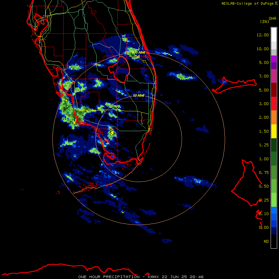The width and height of the screenshot is (279, 279).
Task: Click the Andros island outline
Action: click(x=247, y=183)
